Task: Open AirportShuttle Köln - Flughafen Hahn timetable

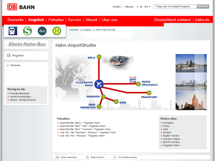Action: (x=83, y=126)
